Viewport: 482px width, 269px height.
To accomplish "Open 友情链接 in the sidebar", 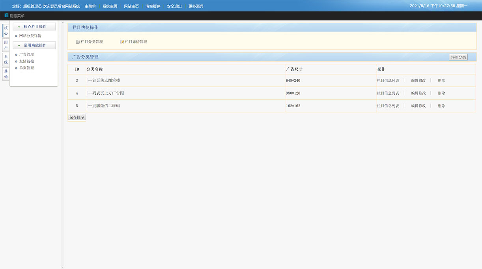I will point(26,61).
